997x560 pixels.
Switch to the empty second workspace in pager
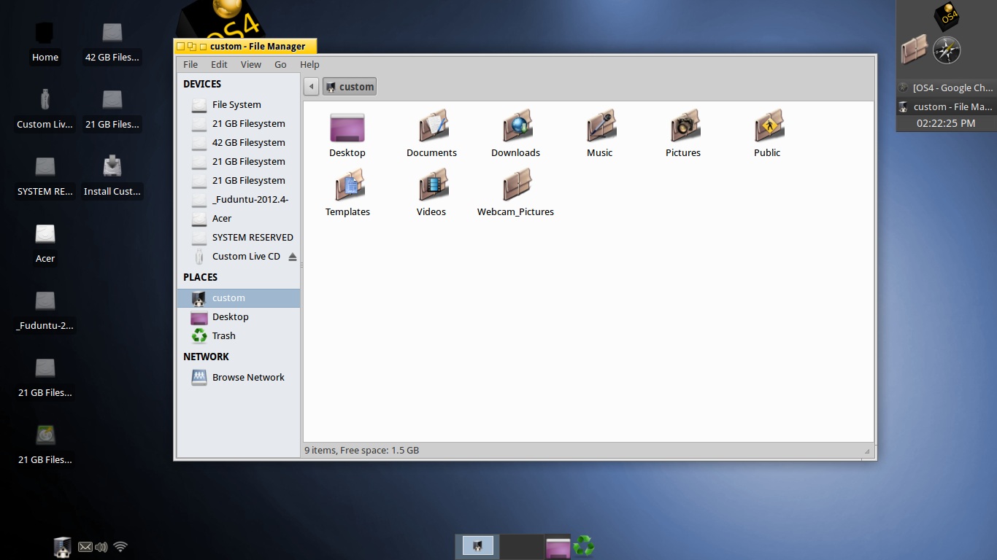[522, 546]
